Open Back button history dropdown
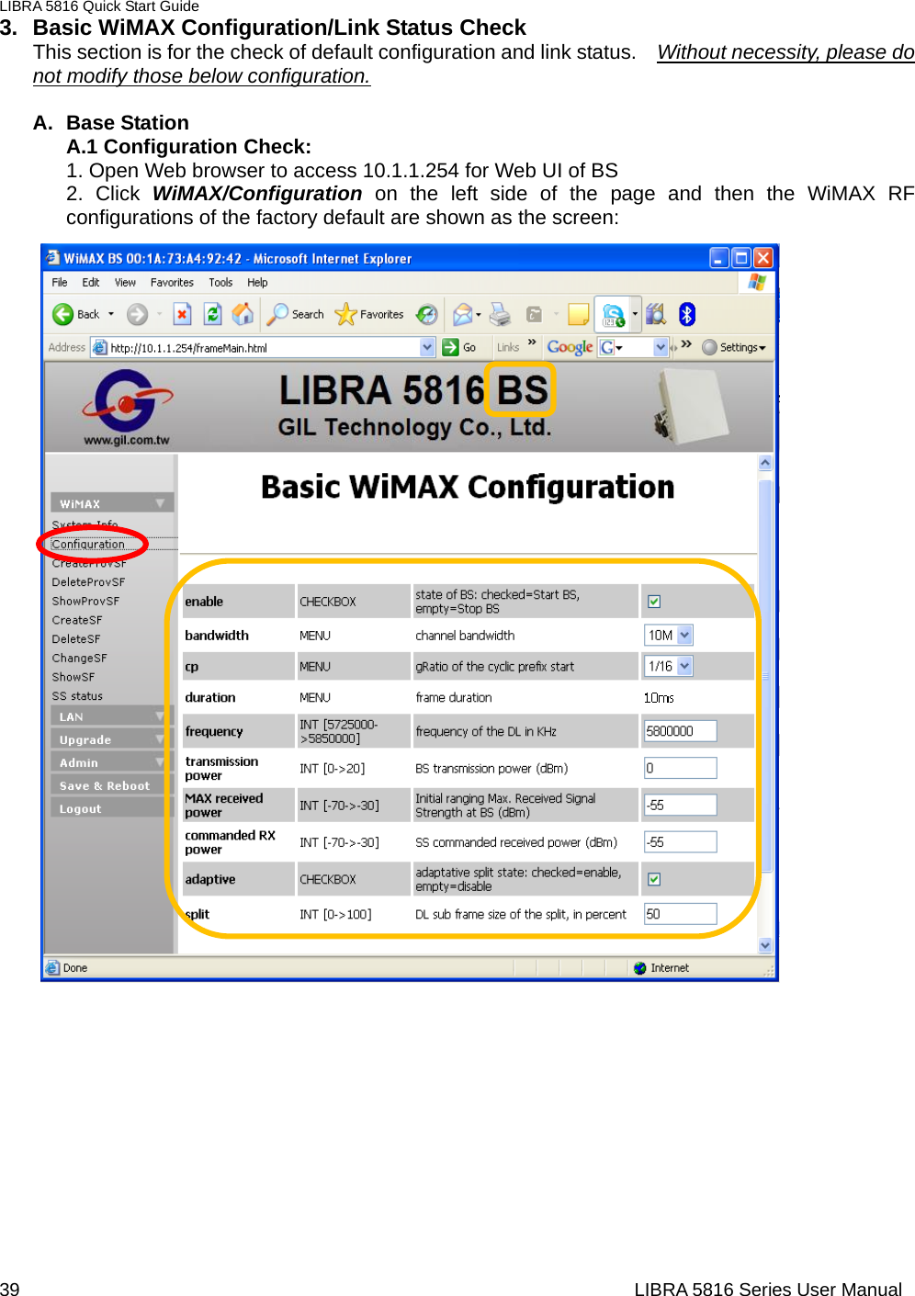Viewport: 915px width, 1296px height. point(111,314)
